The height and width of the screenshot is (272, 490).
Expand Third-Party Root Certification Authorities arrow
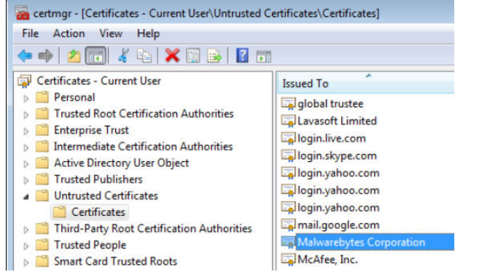click(x=26, y=230)
